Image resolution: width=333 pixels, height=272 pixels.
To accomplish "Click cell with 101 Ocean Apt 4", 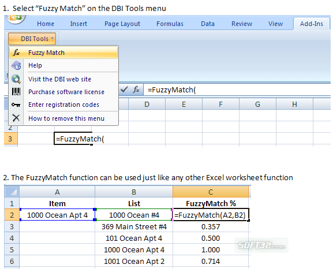I will (x=134, y=238).
